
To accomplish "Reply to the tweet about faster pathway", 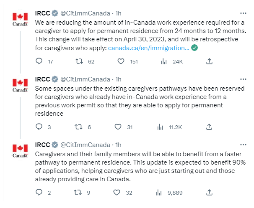I will (x=39, y=193).
